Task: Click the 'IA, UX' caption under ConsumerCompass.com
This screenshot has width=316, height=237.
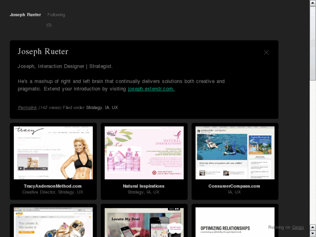Action: [234, 192]
